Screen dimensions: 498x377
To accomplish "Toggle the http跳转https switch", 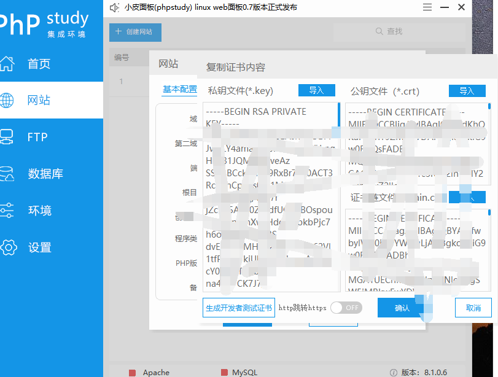I will (x=346, y=308).
